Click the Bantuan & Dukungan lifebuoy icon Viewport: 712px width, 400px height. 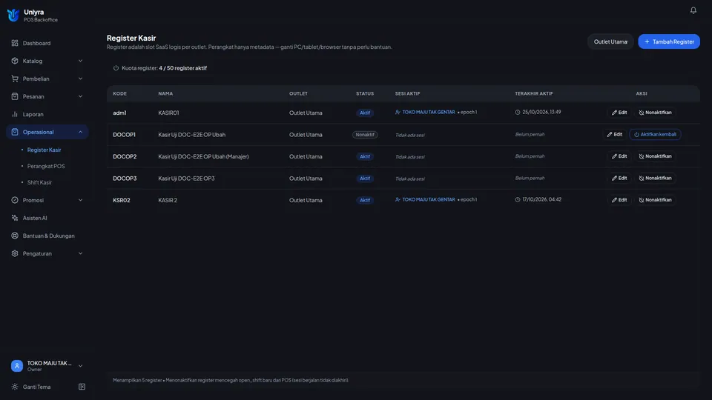click(15, 236)
